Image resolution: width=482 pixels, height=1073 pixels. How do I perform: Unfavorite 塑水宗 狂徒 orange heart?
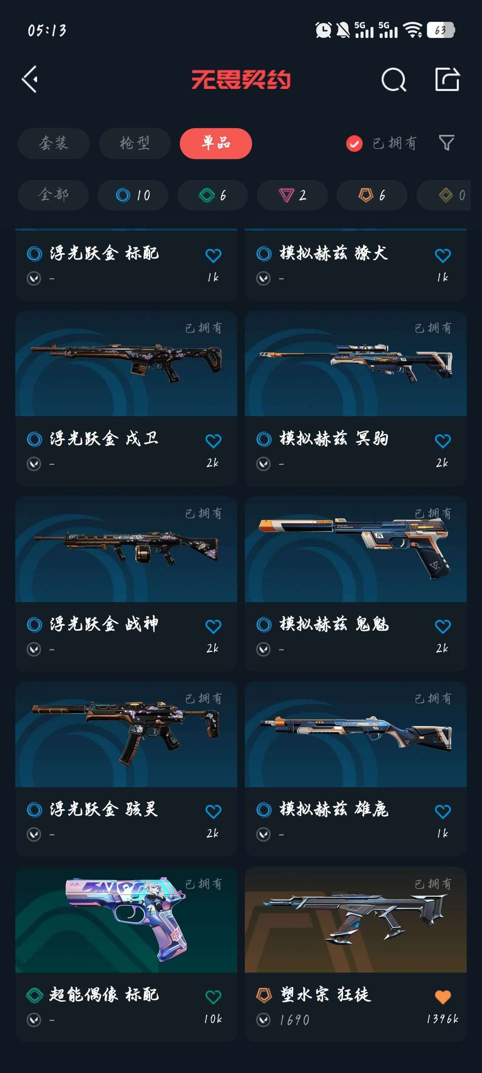(443, 997)
